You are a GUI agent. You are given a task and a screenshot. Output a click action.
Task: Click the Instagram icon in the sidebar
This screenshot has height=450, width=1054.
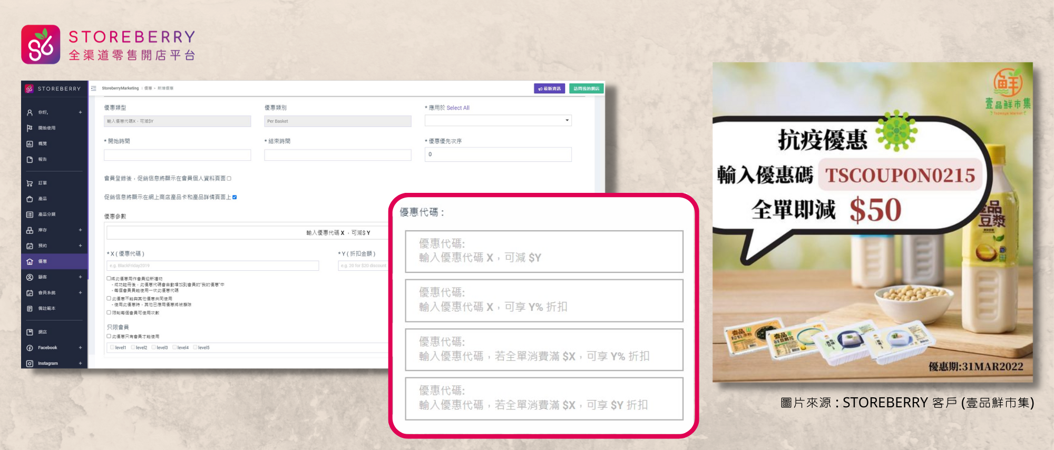point(30,364)
